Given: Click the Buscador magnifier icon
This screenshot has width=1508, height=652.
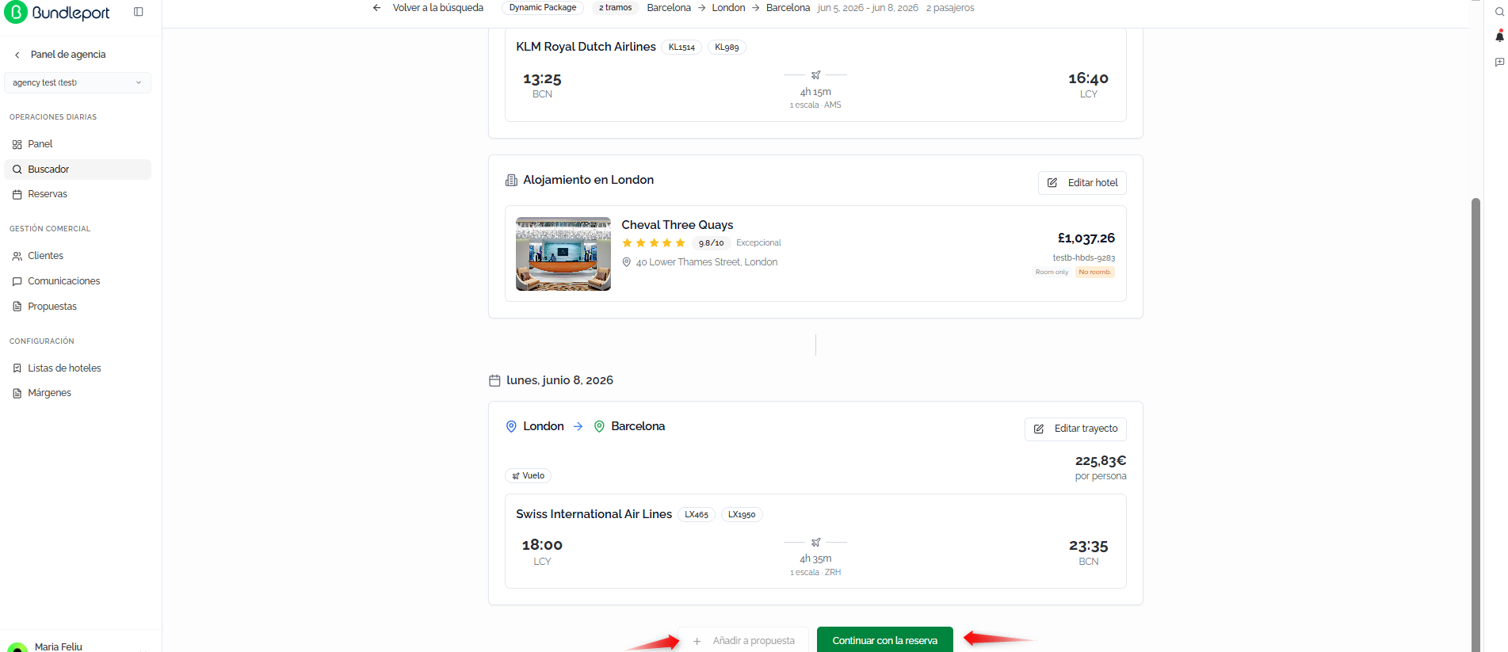Looking at the screenshot, I should [x=17, y=170].
